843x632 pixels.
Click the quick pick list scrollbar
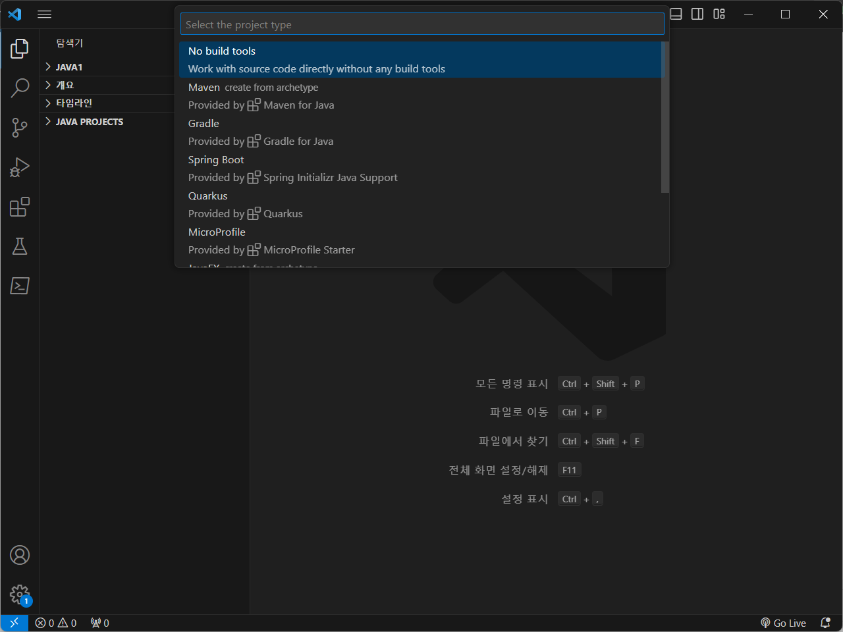coord(665,117)
